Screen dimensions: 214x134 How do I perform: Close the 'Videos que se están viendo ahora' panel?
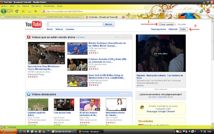point(130,37)
